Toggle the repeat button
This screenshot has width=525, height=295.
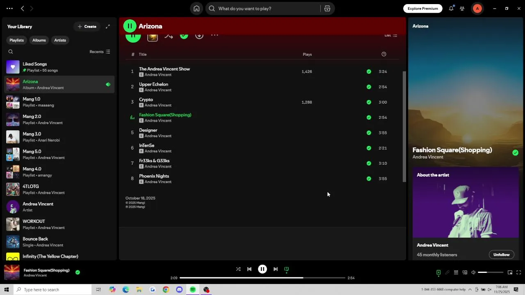(x=287, y=269)
